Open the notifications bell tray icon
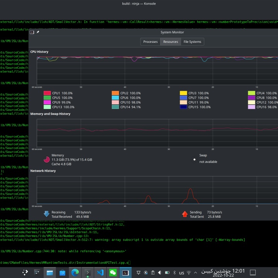Screen dimensions: 278x278 139,273
